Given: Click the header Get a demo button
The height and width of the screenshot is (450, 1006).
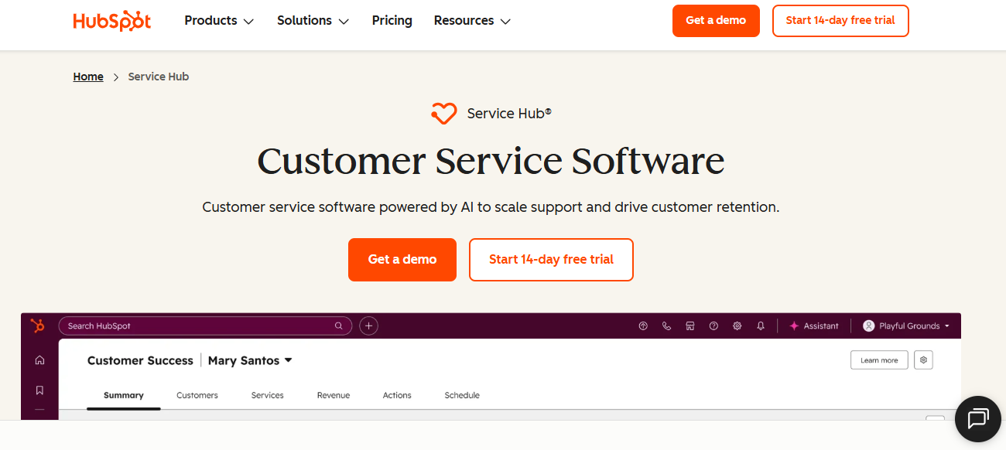Looking at the screenshot, I should (x=716, y=21).
